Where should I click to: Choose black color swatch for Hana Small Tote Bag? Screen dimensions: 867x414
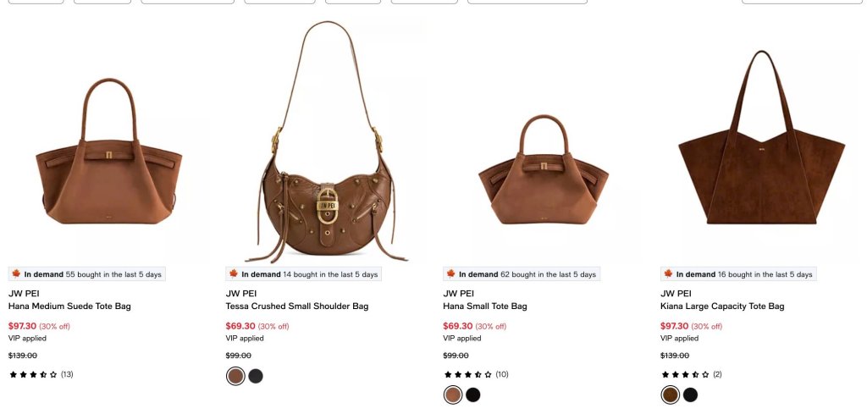(473, 395)
